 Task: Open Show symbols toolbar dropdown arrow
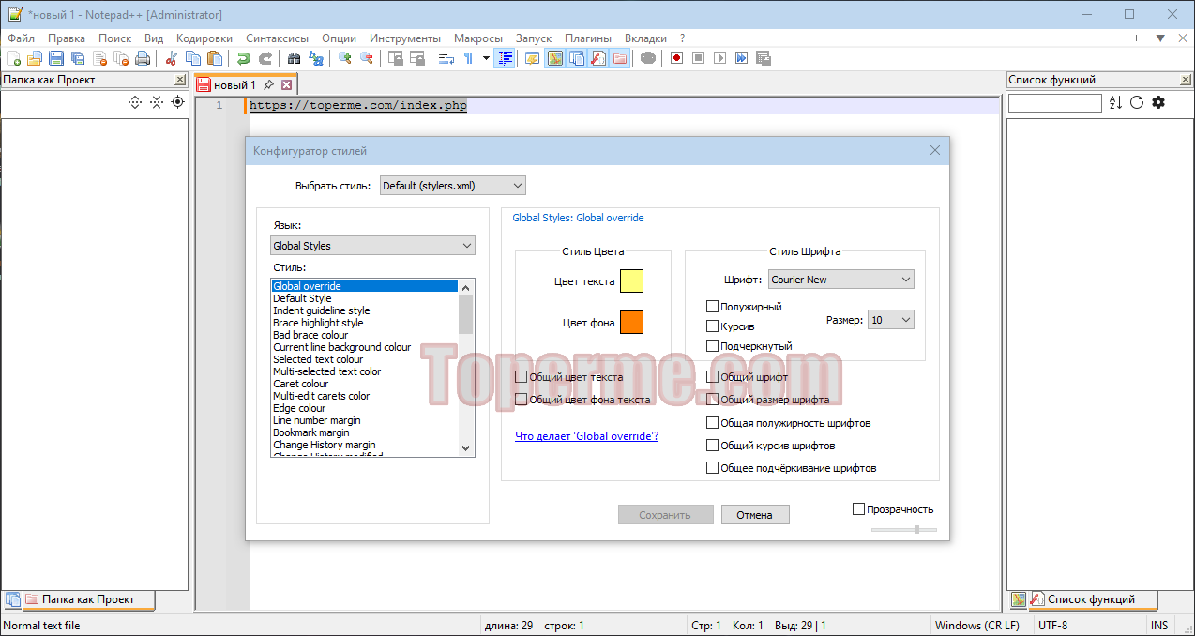point(486,58)
